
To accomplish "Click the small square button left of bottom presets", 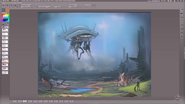I will coord(11,101).
